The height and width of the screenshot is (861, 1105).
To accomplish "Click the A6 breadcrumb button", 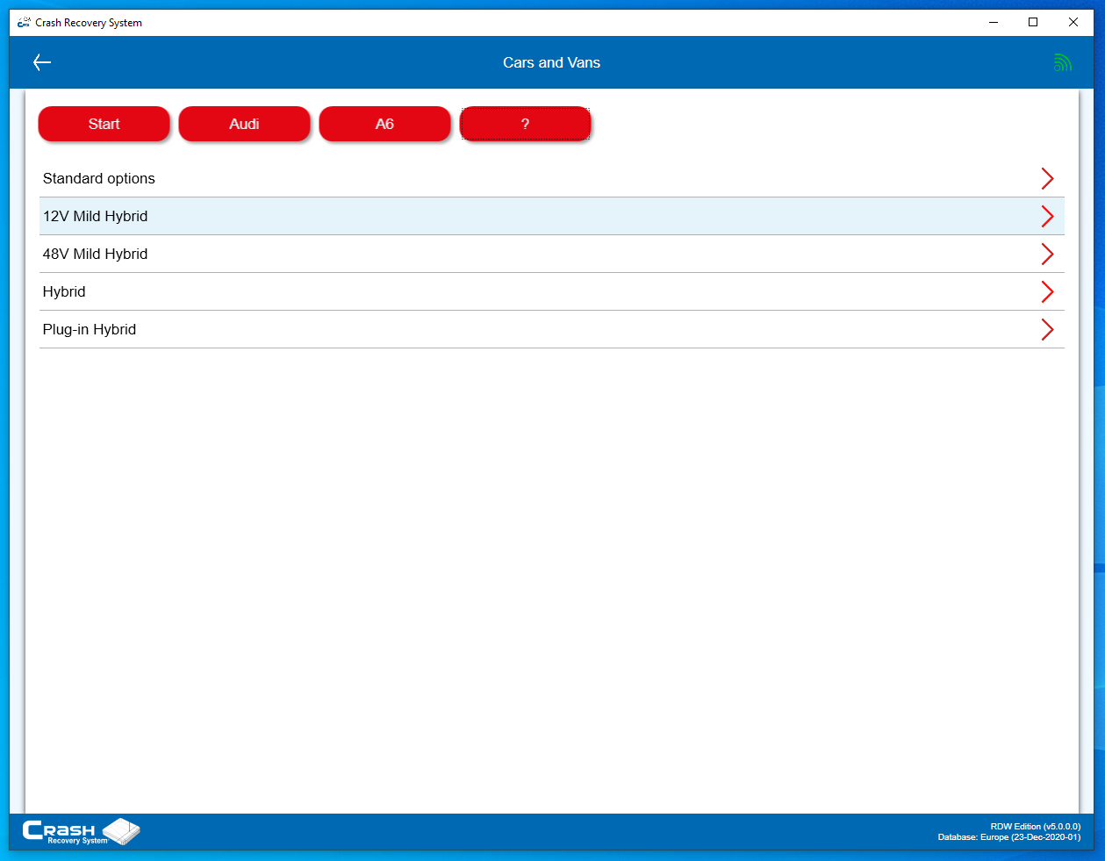I will coord(384,124).
